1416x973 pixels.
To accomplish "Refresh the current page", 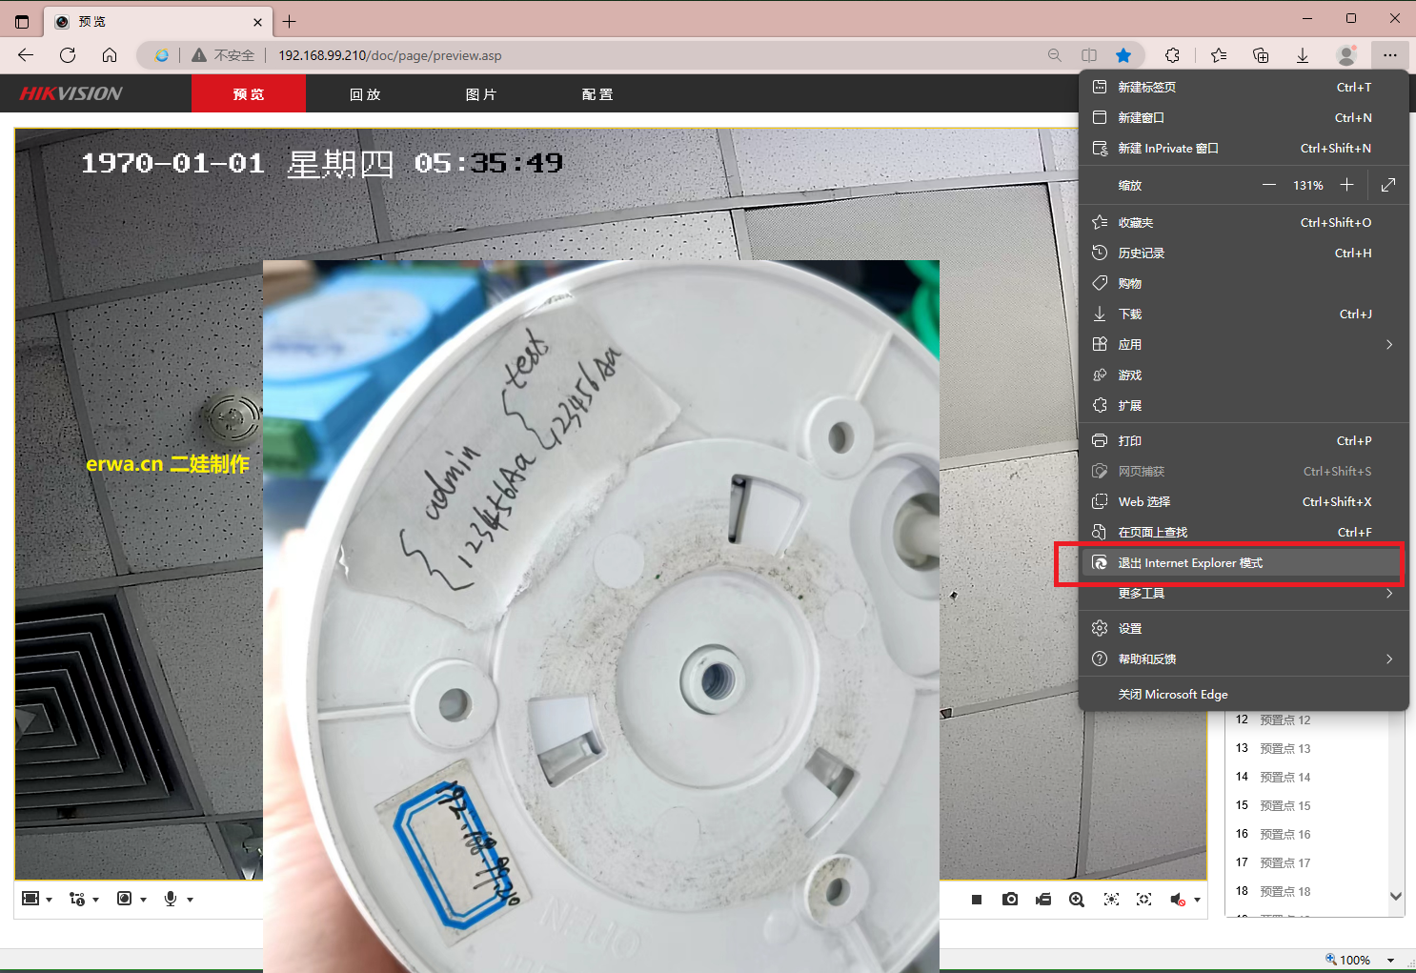I will (x=68, y=55).
